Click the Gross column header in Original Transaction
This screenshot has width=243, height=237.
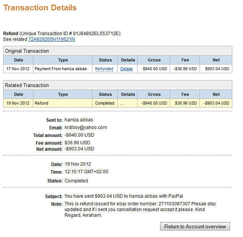(x=154, y=60)
